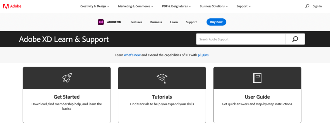
Task: Go to the Business tab in XD navigation
Action: (156, 22)
